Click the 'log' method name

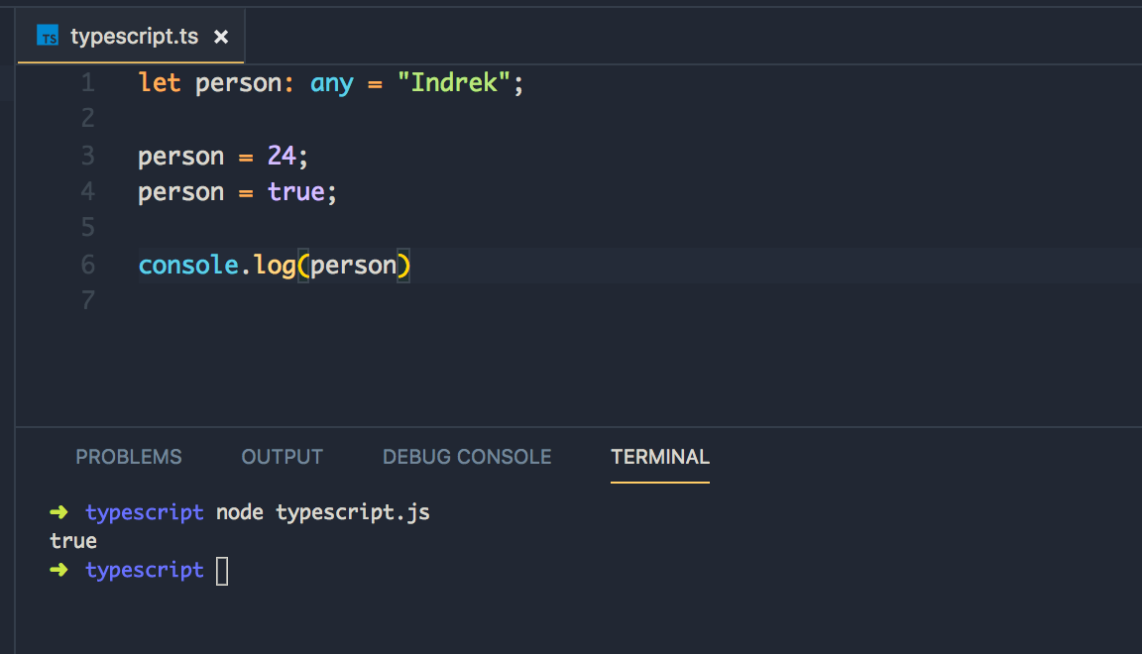(x=275, y=267)
